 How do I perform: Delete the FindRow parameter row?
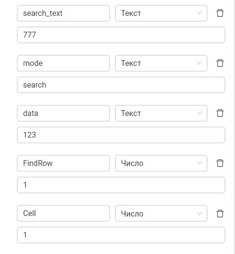(220, 163)
